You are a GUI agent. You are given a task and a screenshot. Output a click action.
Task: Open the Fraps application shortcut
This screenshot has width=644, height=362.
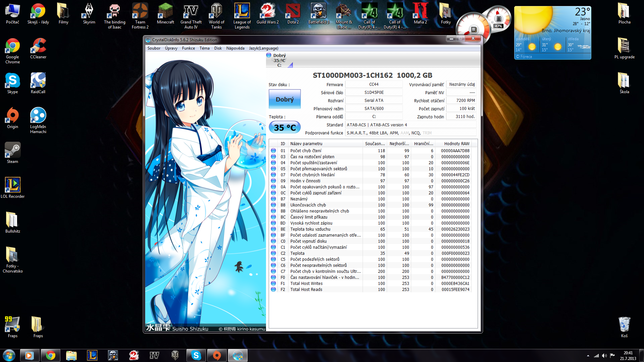coord(12,327)
